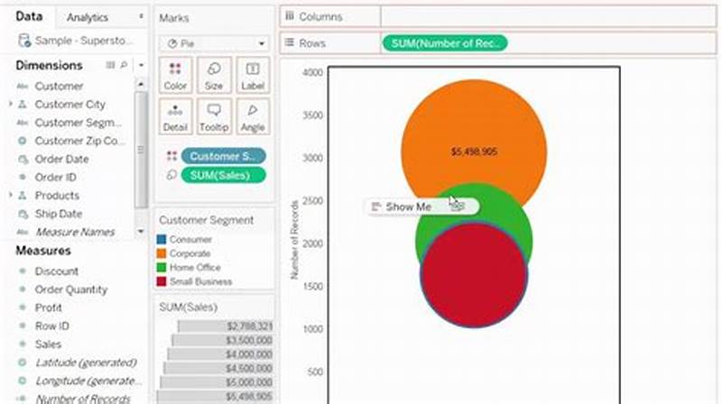Viewport: 722px width, 404px height.
Task: Select the Consumer blue legend swatch
Action: coord(162,239)
